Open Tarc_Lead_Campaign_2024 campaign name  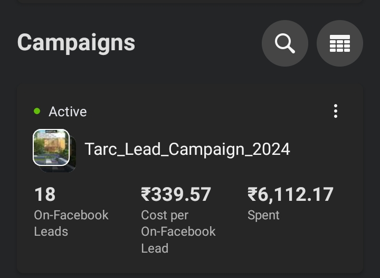point(187,149)
